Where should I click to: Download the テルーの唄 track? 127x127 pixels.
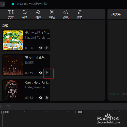click(47, 48)
